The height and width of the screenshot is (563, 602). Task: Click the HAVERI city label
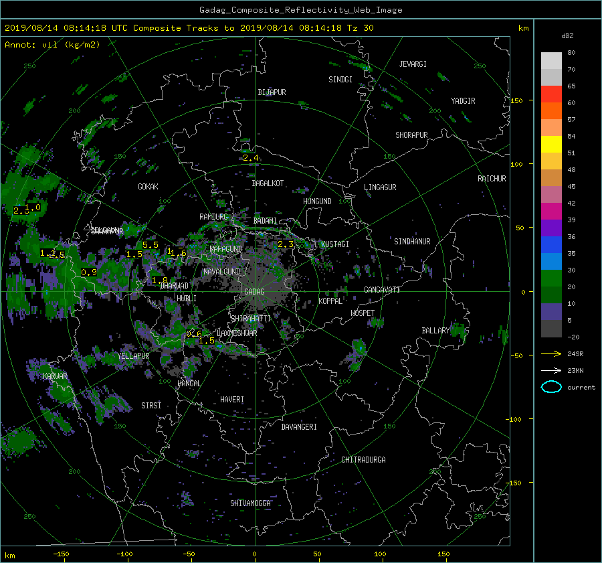(232, 400)
